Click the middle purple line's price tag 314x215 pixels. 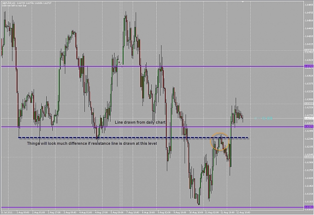coord(309,127)
